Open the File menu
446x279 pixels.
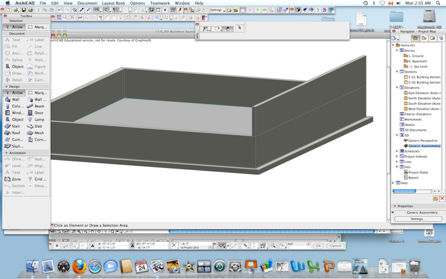pos(43,3)
